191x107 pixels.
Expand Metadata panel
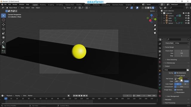(x=168, y=100)
